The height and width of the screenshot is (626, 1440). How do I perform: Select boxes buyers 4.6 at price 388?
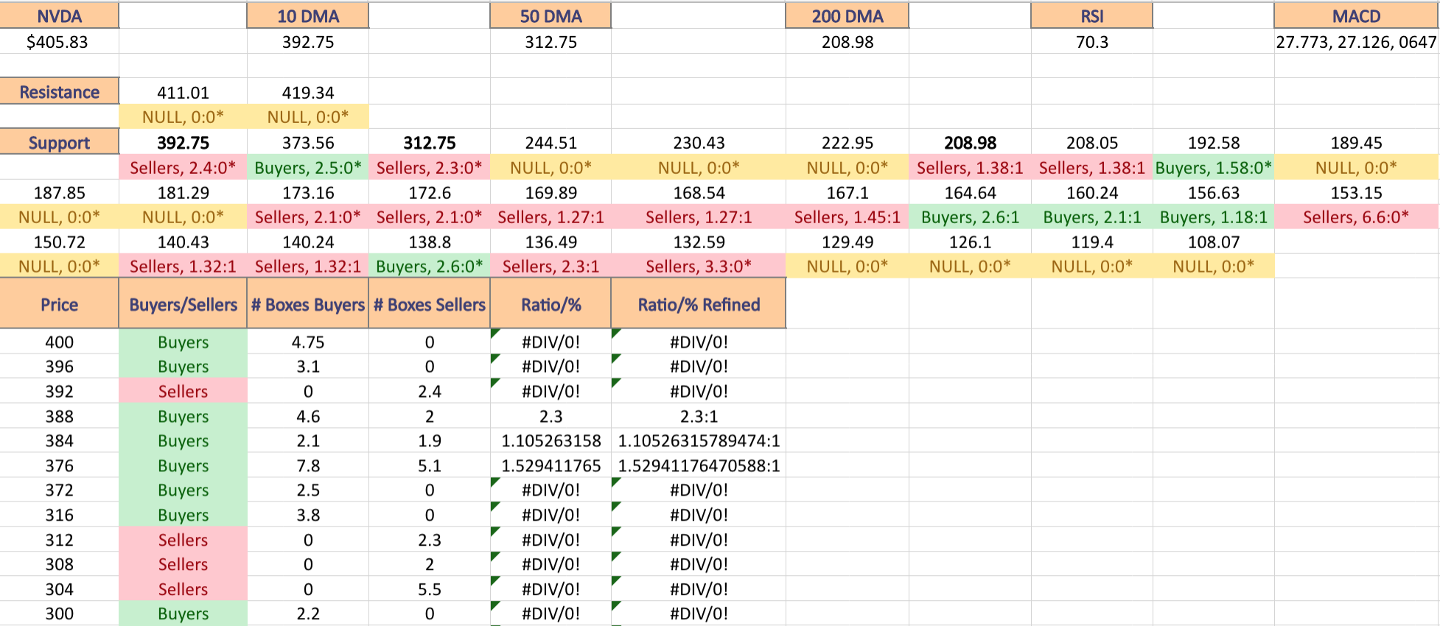(308, 416)
